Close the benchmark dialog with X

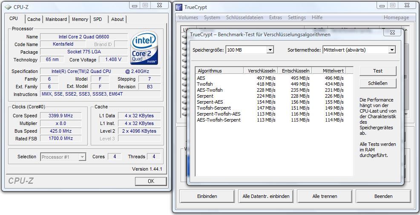[392, 32]
